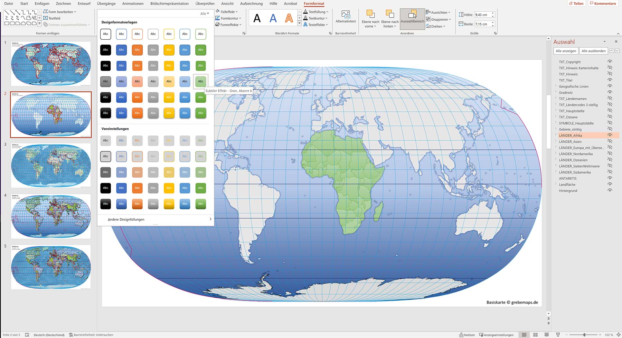Open 'Andere Designfüllungen'
The height and width of the screenshot is (338, 622).
(126, 219)
